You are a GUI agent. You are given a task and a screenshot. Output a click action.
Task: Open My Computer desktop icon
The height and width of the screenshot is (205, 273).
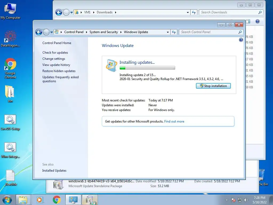click(x=10, y=11)
